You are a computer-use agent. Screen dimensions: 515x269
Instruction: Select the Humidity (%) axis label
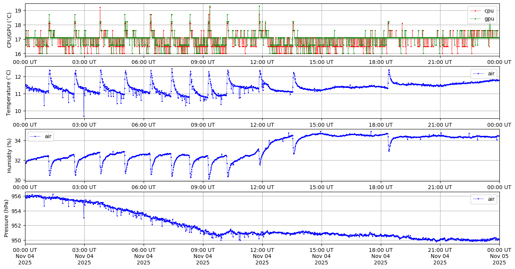point(10,155)
